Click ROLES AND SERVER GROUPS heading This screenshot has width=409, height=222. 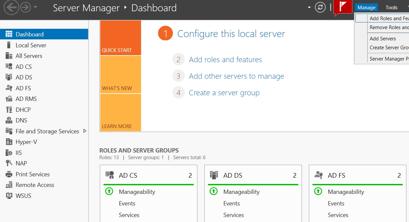point(139,151)
